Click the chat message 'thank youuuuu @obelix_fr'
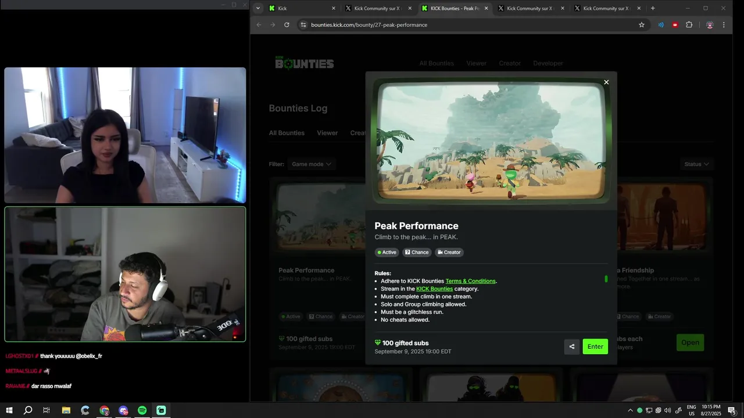This screenshot has height=418, width=744. (x=71, y=356)
